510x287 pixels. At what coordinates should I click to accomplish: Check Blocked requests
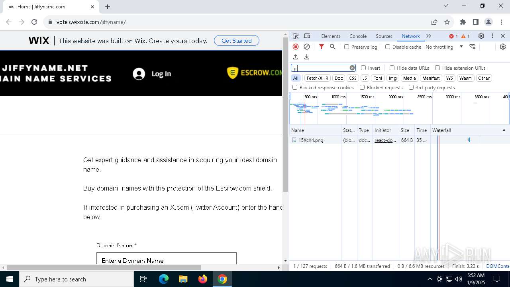tap(362, 87)
